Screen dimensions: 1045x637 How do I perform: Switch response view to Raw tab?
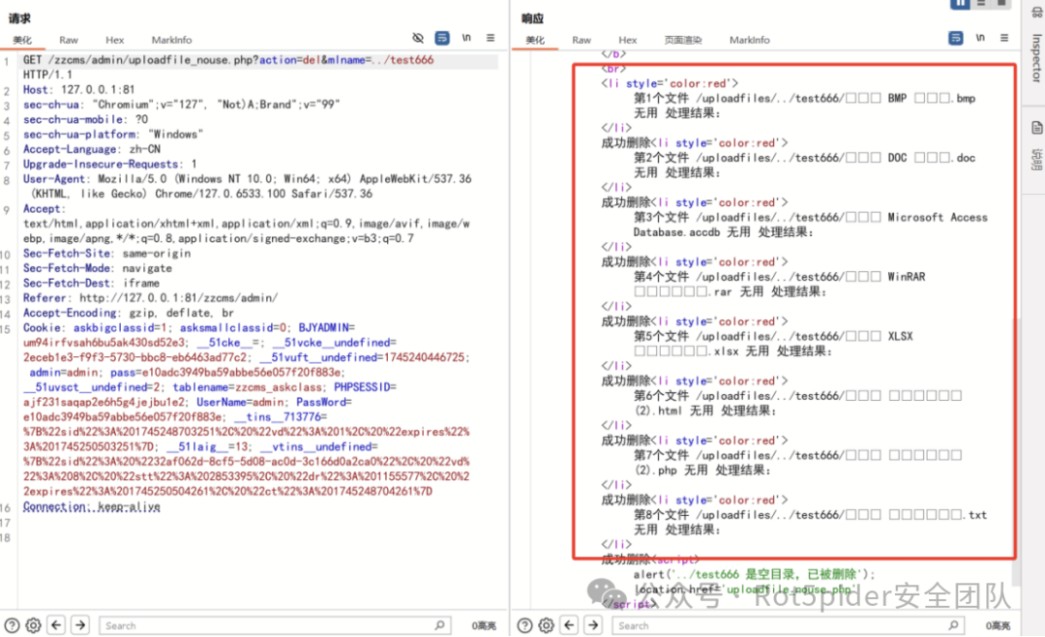click(x=582, y=40)
